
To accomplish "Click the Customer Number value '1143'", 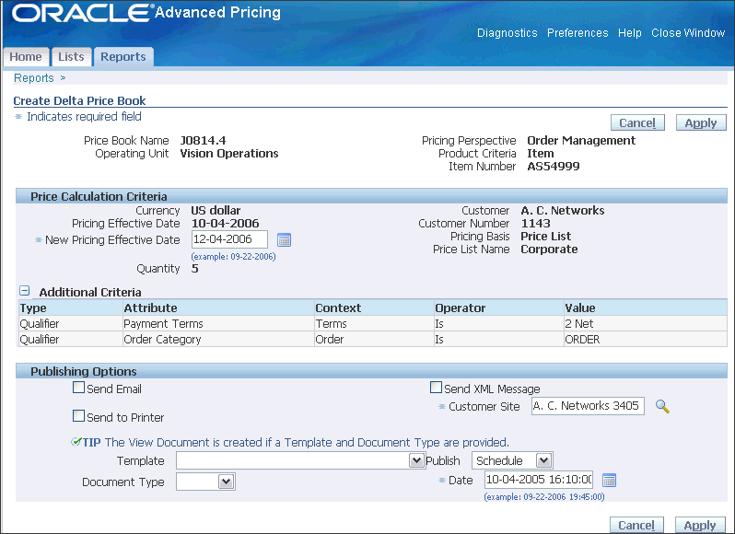I will [536, 224].
